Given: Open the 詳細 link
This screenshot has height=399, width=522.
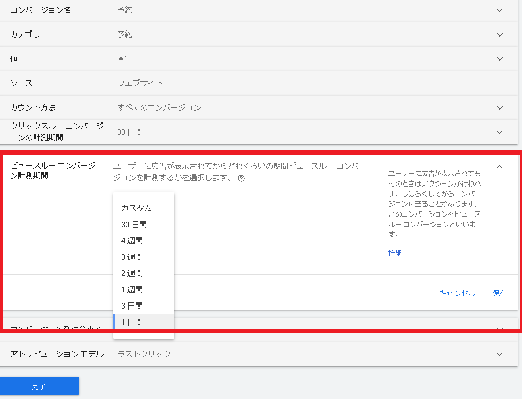Looking at the screenshot, I should pos(395,253).
